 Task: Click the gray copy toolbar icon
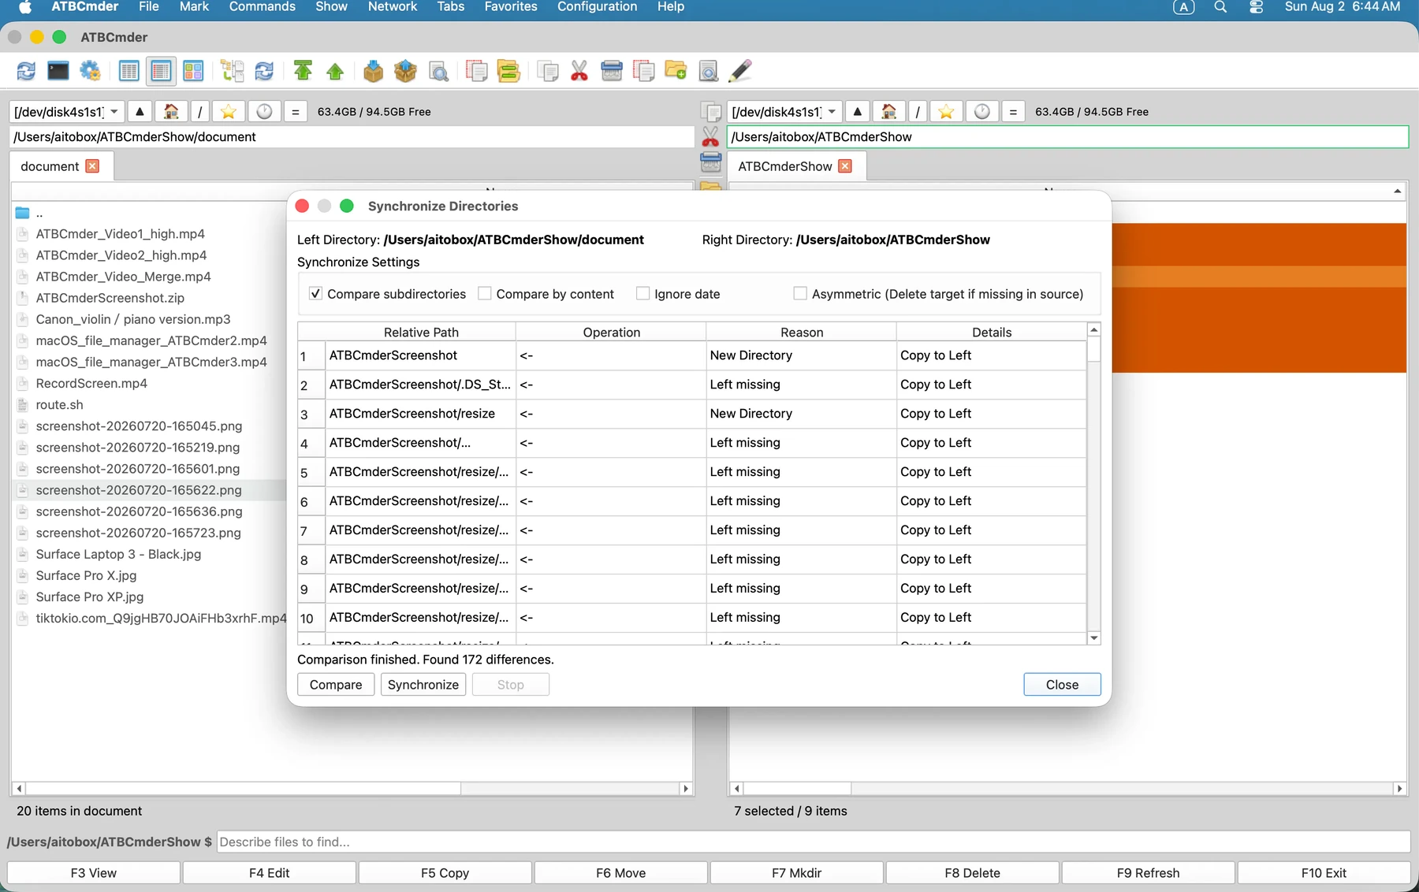click(x=548, y=71)
